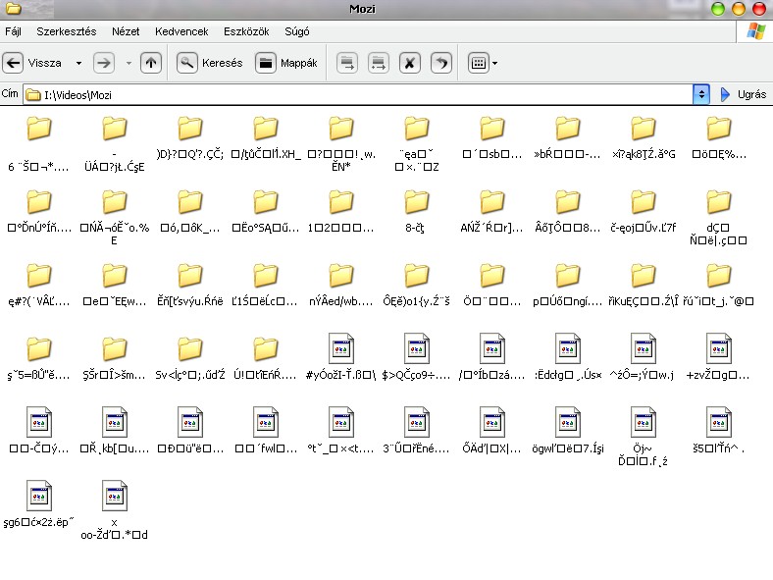Viewport: 773px width, 580px height.
Task: Click the Move To toolbar icon
Action: [x=347, y=63]
